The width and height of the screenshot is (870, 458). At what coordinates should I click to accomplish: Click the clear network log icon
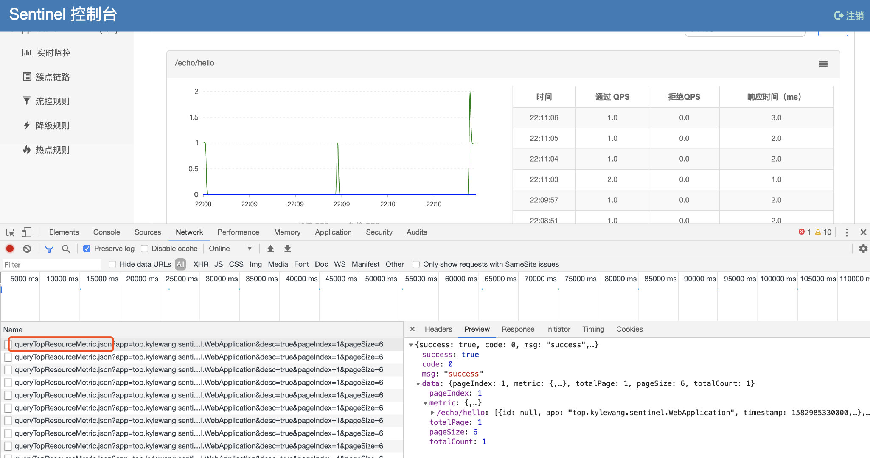click(x=27, y=249)
